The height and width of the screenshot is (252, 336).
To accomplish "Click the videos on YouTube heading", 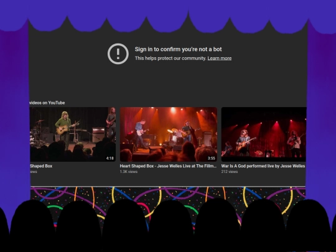I will (47, 103).
